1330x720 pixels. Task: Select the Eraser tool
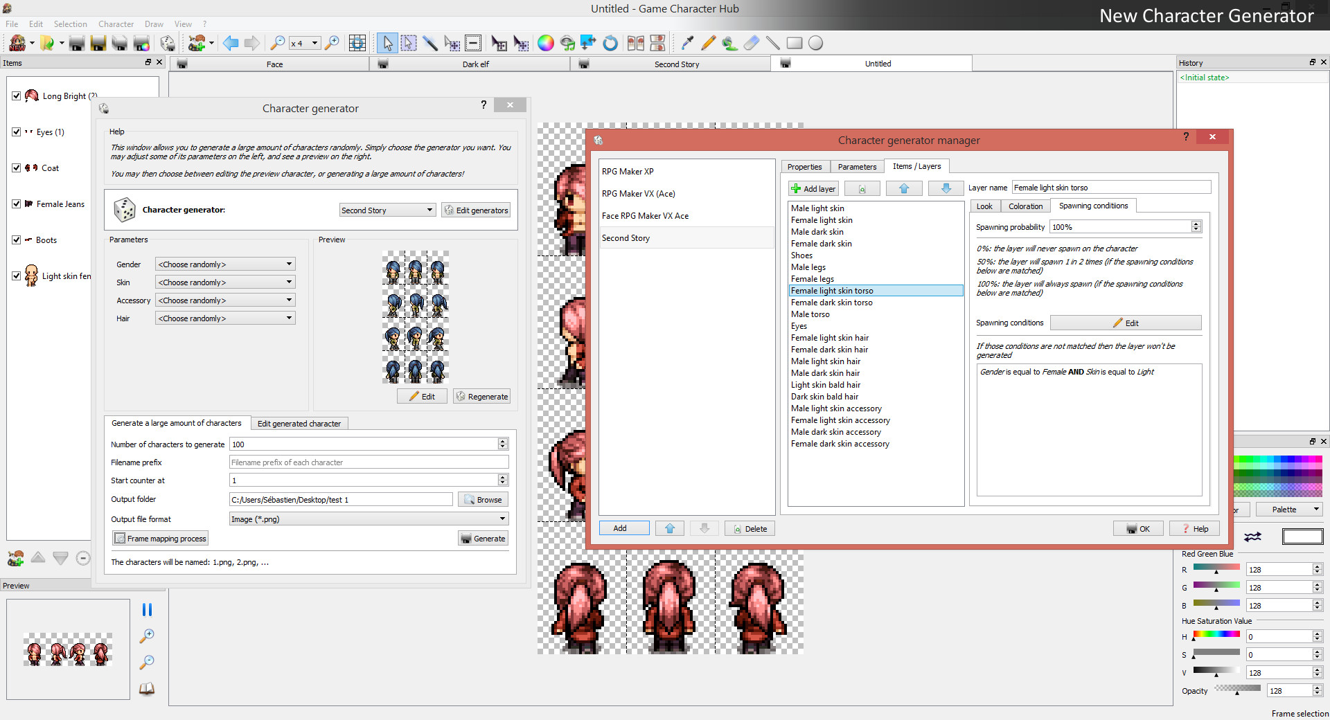pos(751,43)
